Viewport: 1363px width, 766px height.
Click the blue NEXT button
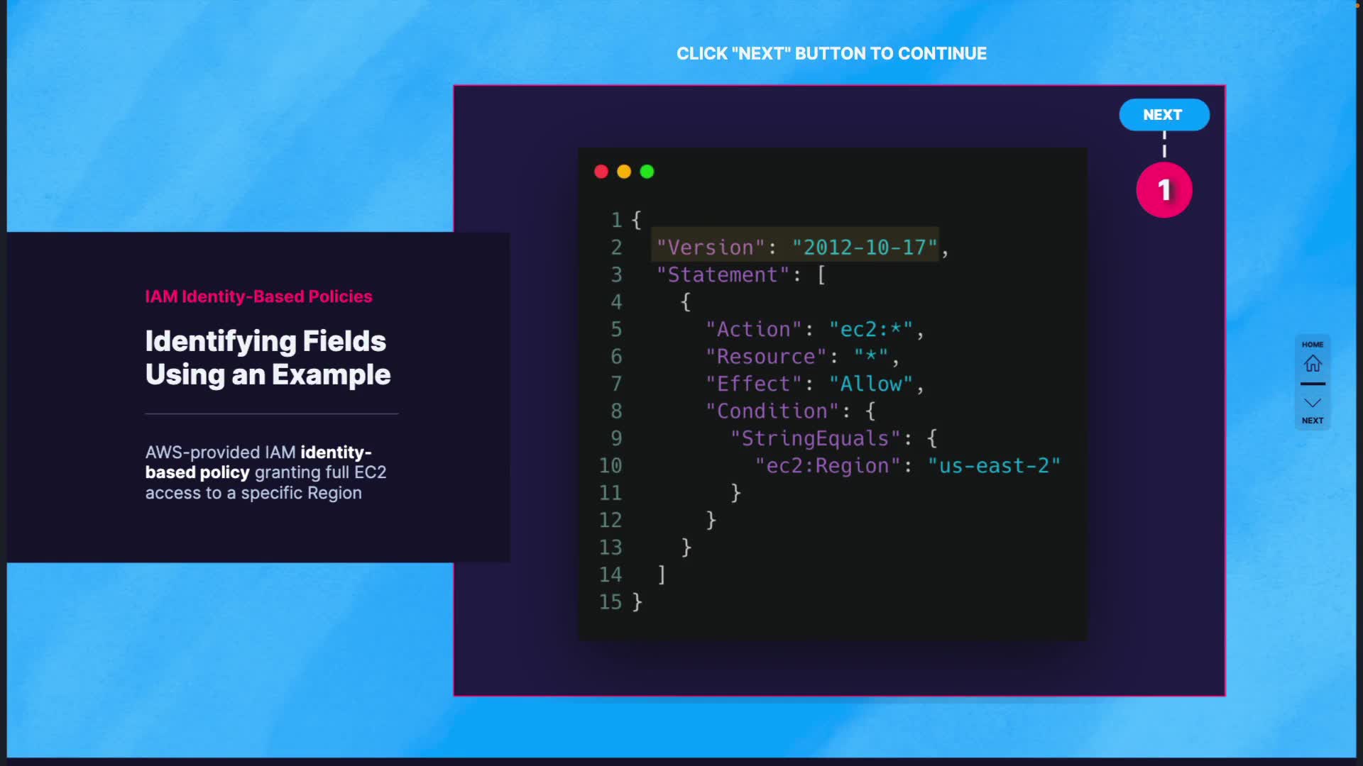1164,115
